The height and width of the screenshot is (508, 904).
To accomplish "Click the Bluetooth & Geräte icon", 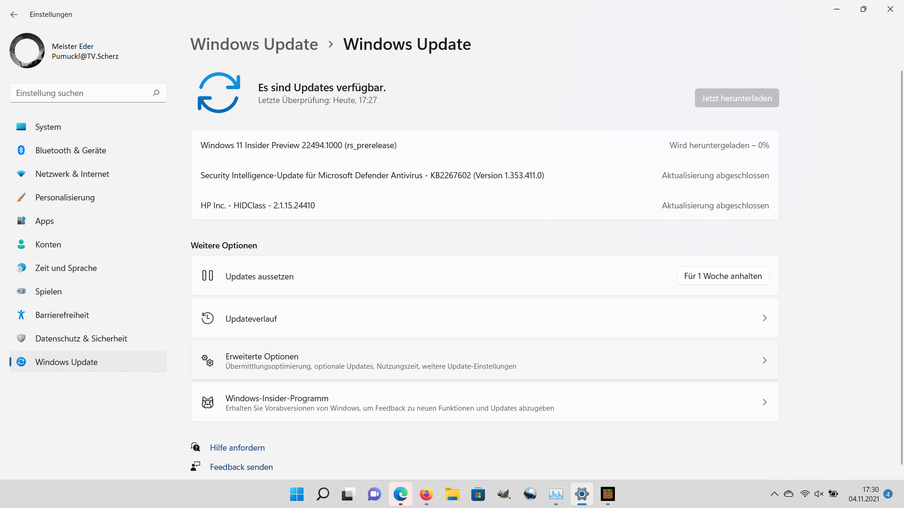I will (21, 150).
